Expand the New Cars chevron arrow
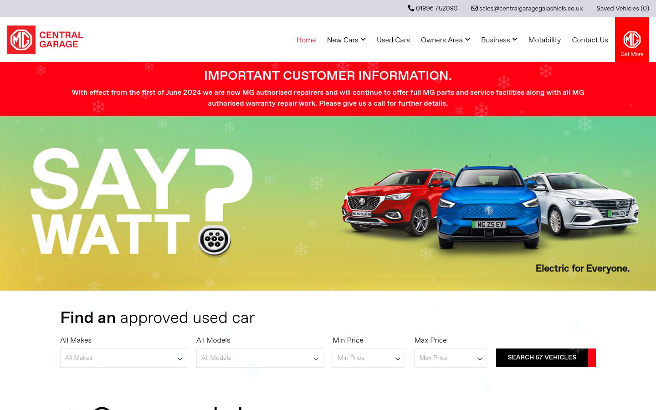 (363, 40)
